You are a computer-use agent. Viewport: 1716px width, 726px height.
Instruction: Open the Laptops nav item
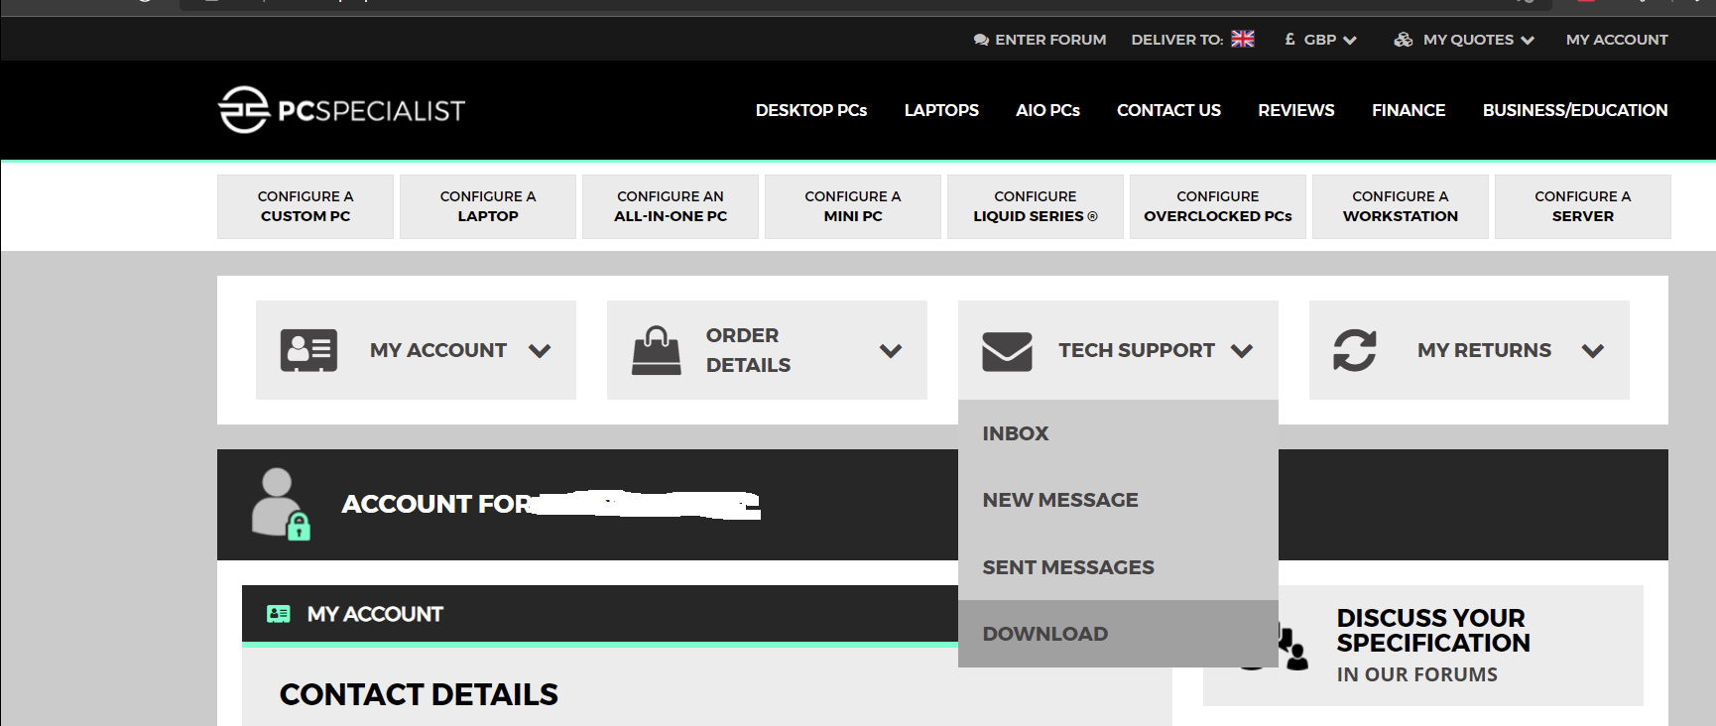click(941, 110)
